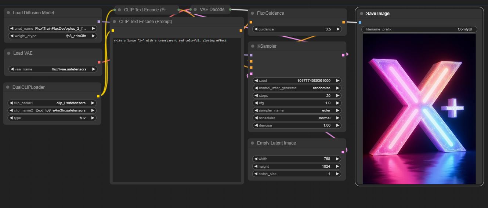The width and height of the screenshot is (488, 208).
Task: Increase cfg with right arrow
Action: coord(338,103)
